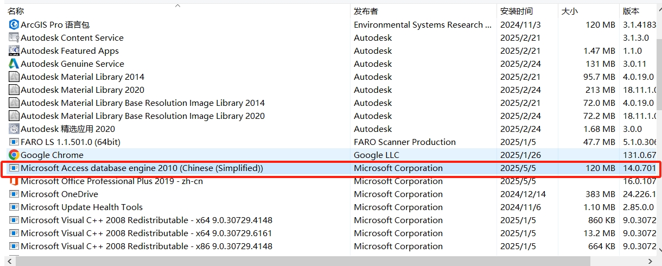The height and width of the screenshot is (266, 662).
Task: Select Autodesk 精选应用 2020 entry
Action: click(330, 129)
